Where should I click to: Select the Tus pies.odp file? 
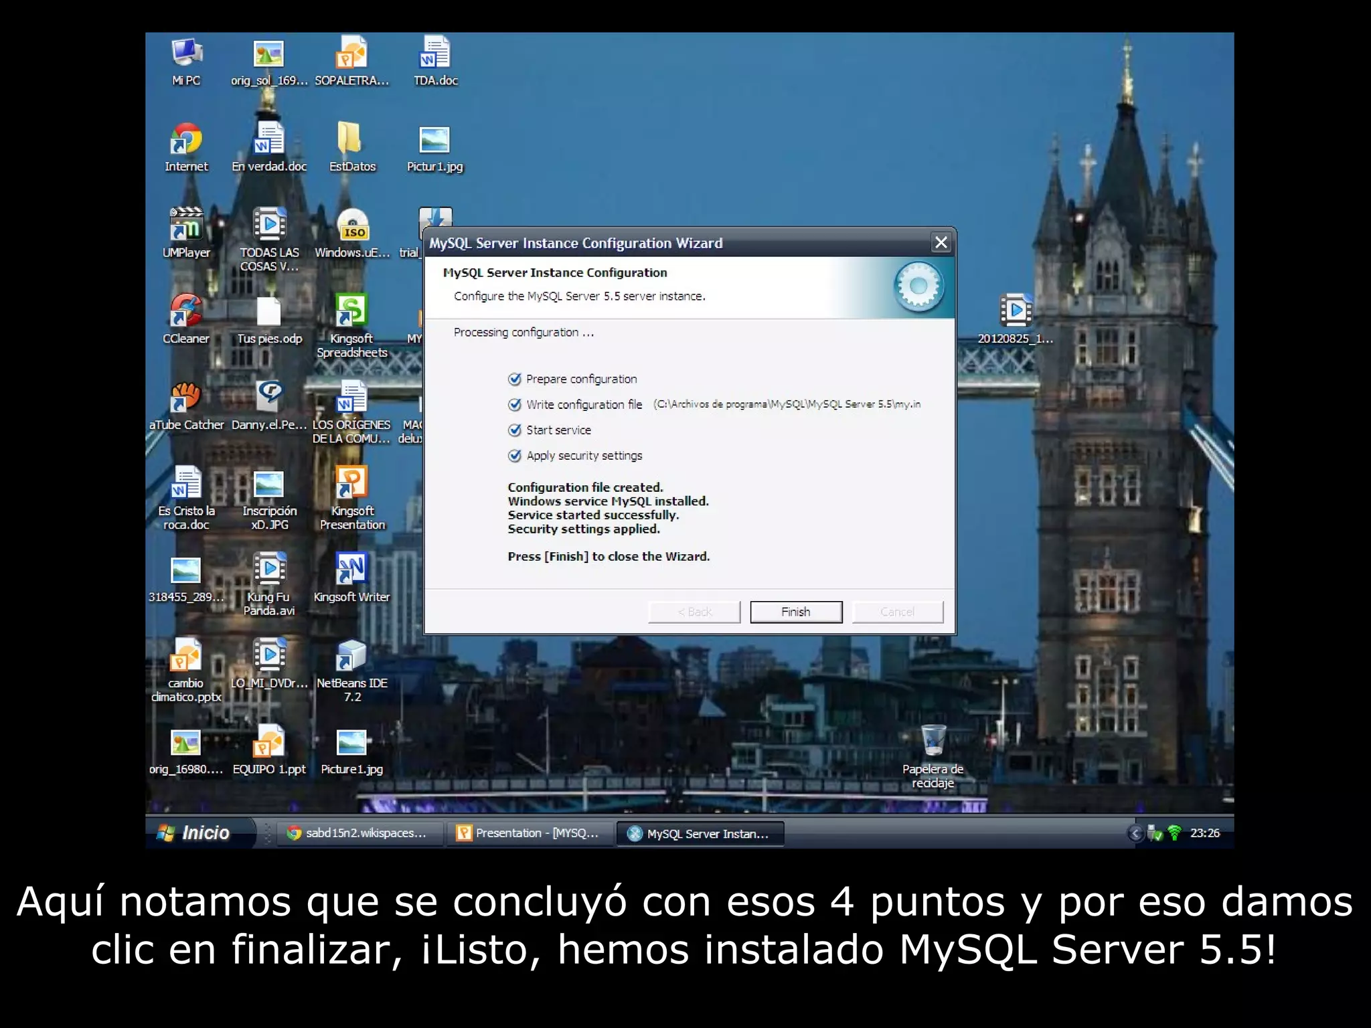[x=269, y=320]
